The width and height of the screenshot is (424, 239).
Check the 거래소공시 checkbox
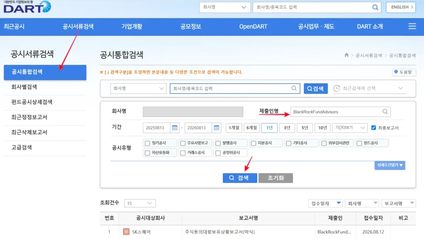(183, 153)
